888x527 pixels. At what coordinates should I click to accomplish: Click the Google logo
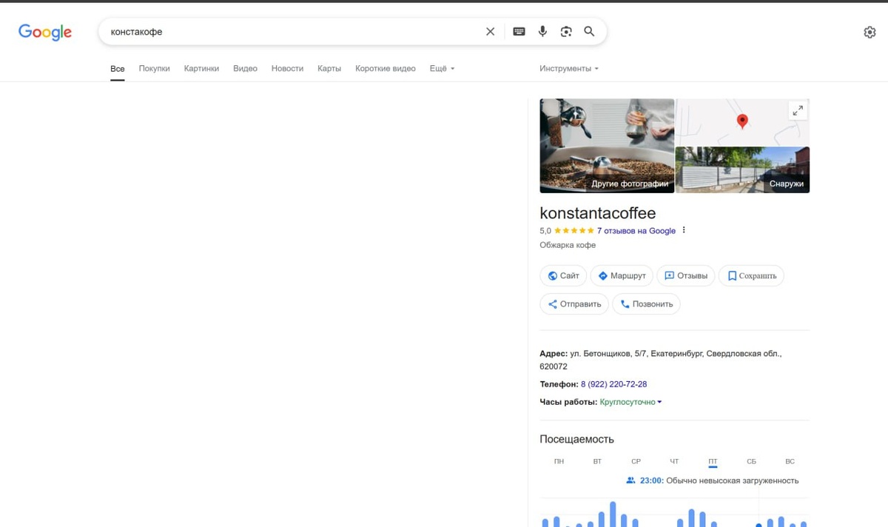45,32
